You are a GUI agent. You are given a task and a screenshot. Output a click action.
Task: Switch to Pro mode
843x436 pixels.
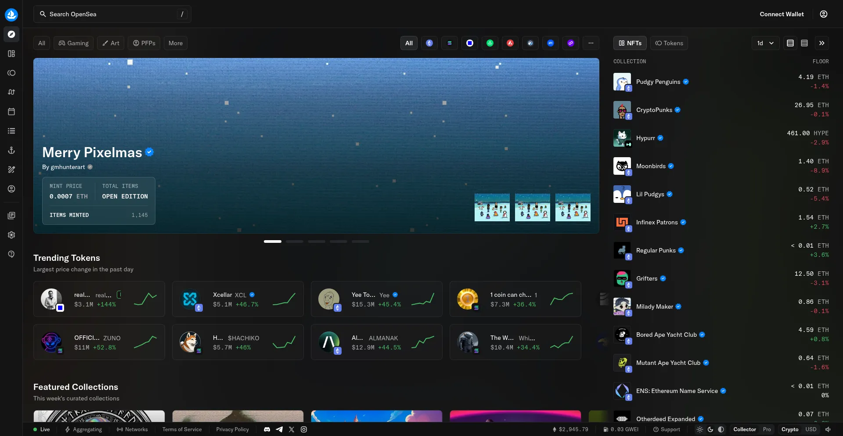click(767, 429)
